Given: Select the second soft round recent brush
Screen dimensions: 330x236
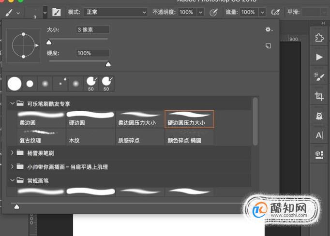Looking at the screenshot, I should click(x=76, y=84).
